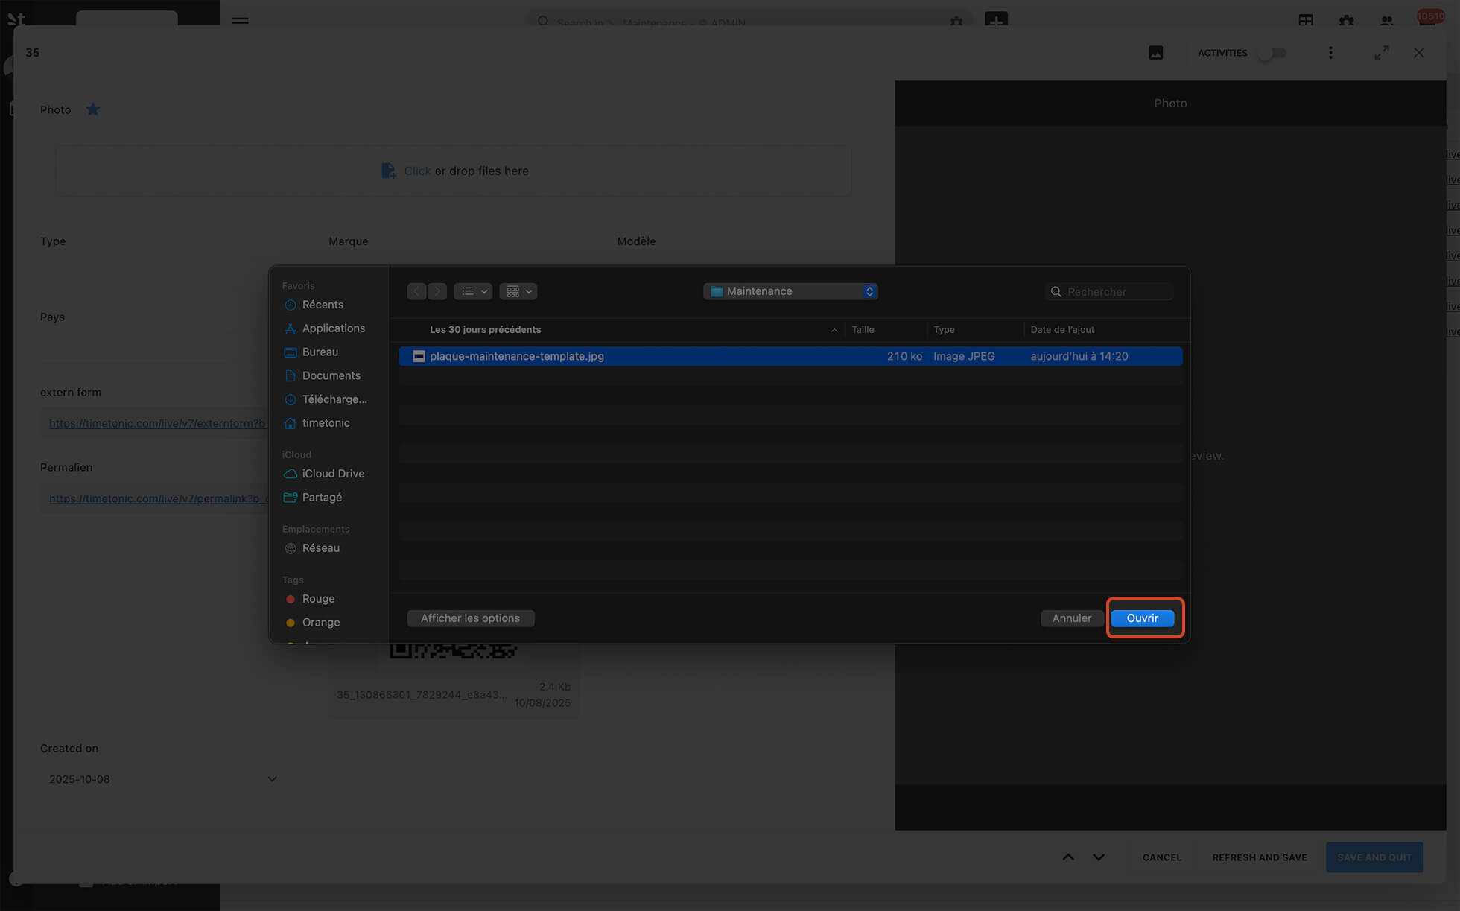Select iCloud Drive in sidebar
The image size is (1460, 911).
point(333,474)
